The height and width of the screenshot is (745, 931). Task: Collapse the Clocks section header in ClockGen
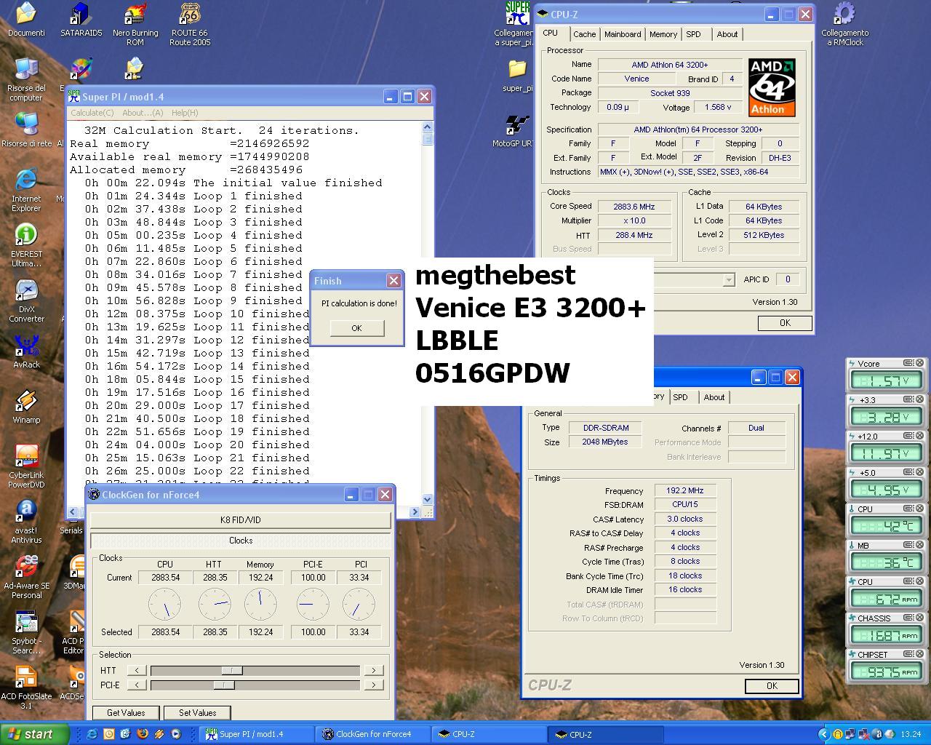click(240, 541)
